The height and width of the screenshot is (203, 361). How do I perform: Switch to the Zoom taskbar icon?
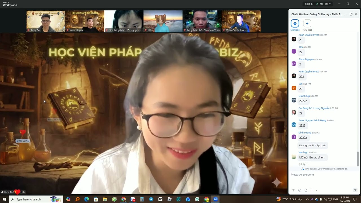216,199
